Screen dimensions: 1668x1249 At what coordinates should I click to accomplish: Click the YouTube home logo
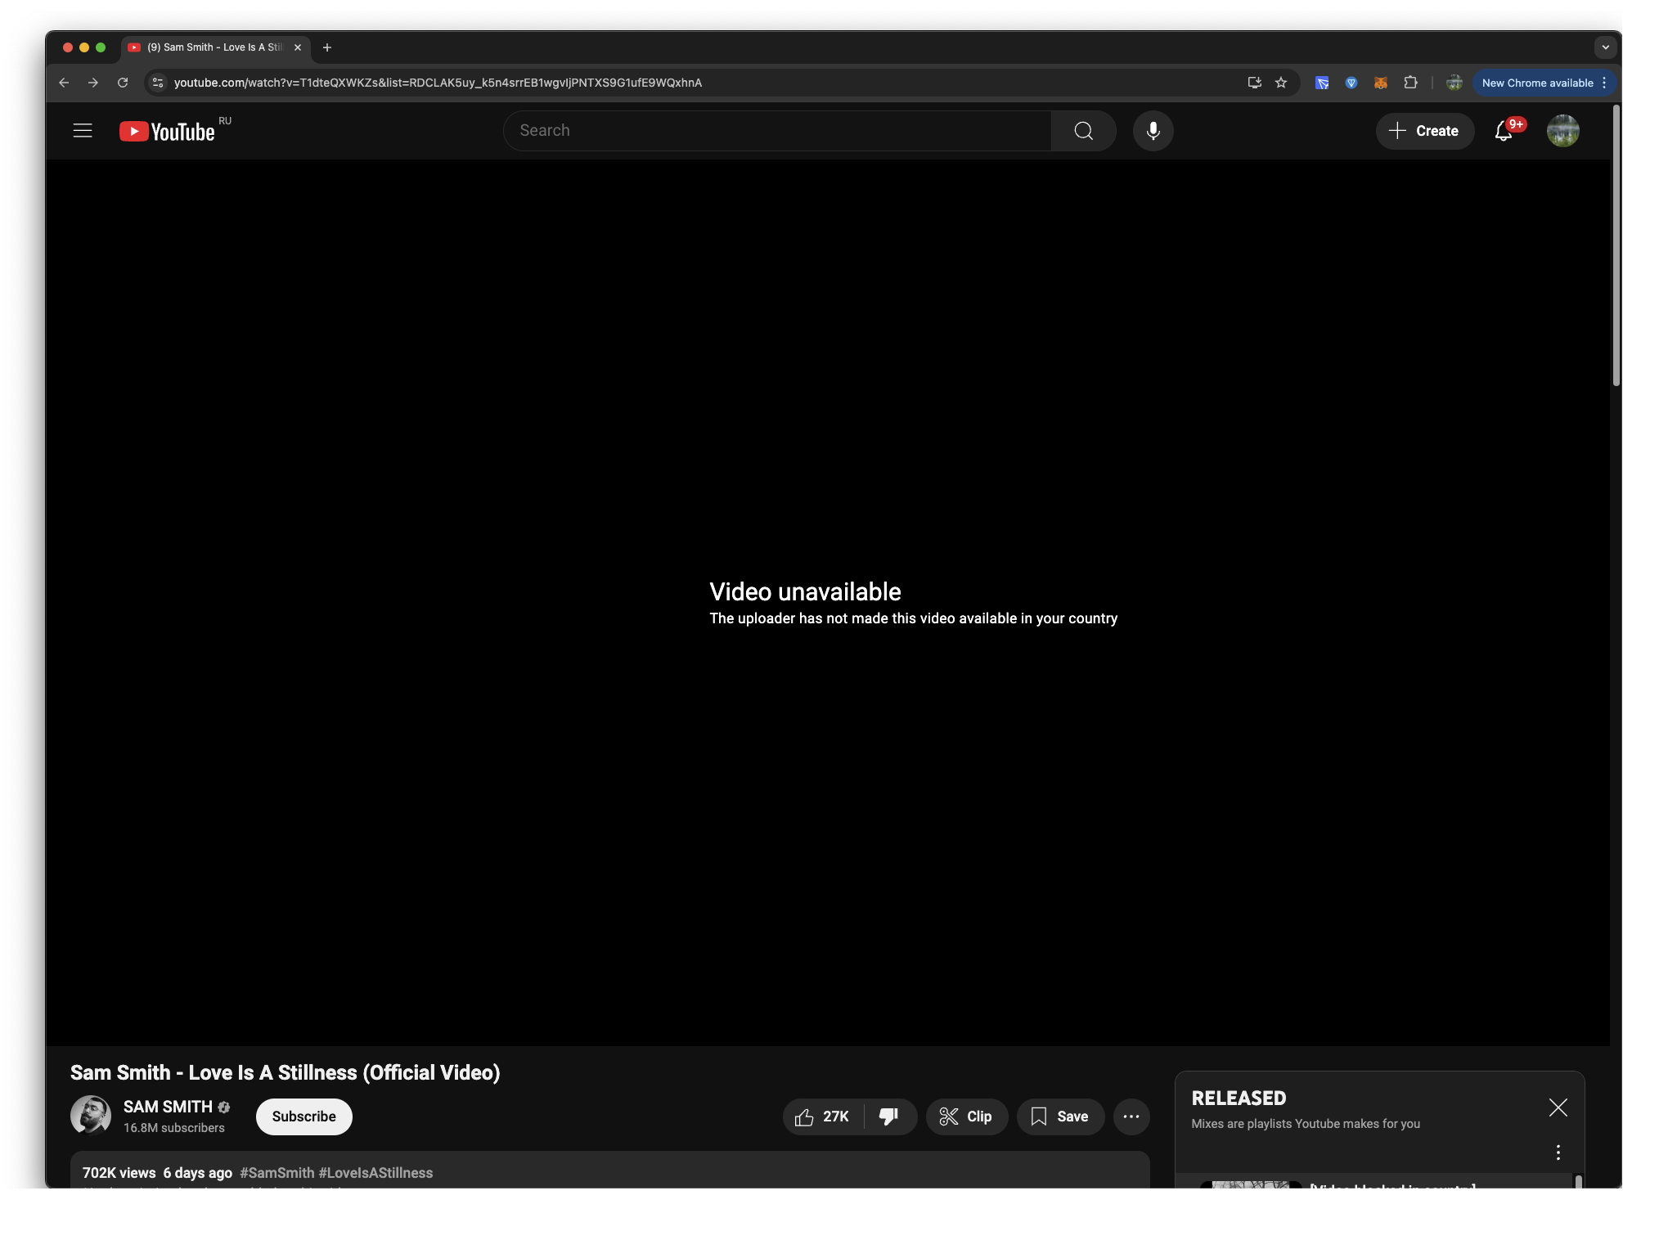(x=168, y=132)
